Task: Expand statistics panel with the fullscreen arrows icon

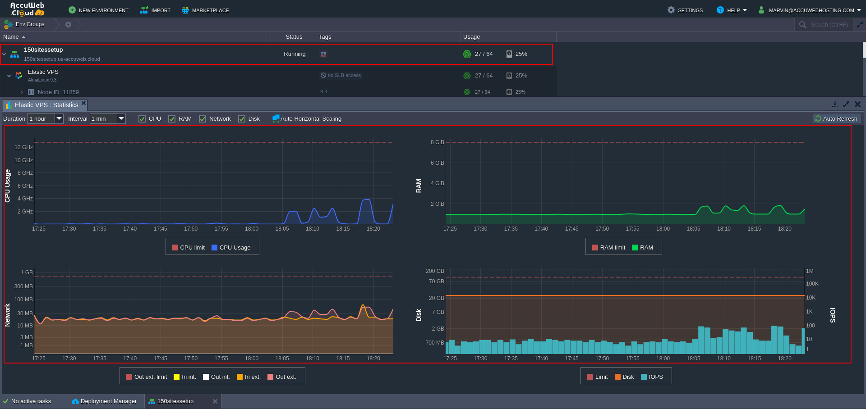Action: [x=846, y=105]
